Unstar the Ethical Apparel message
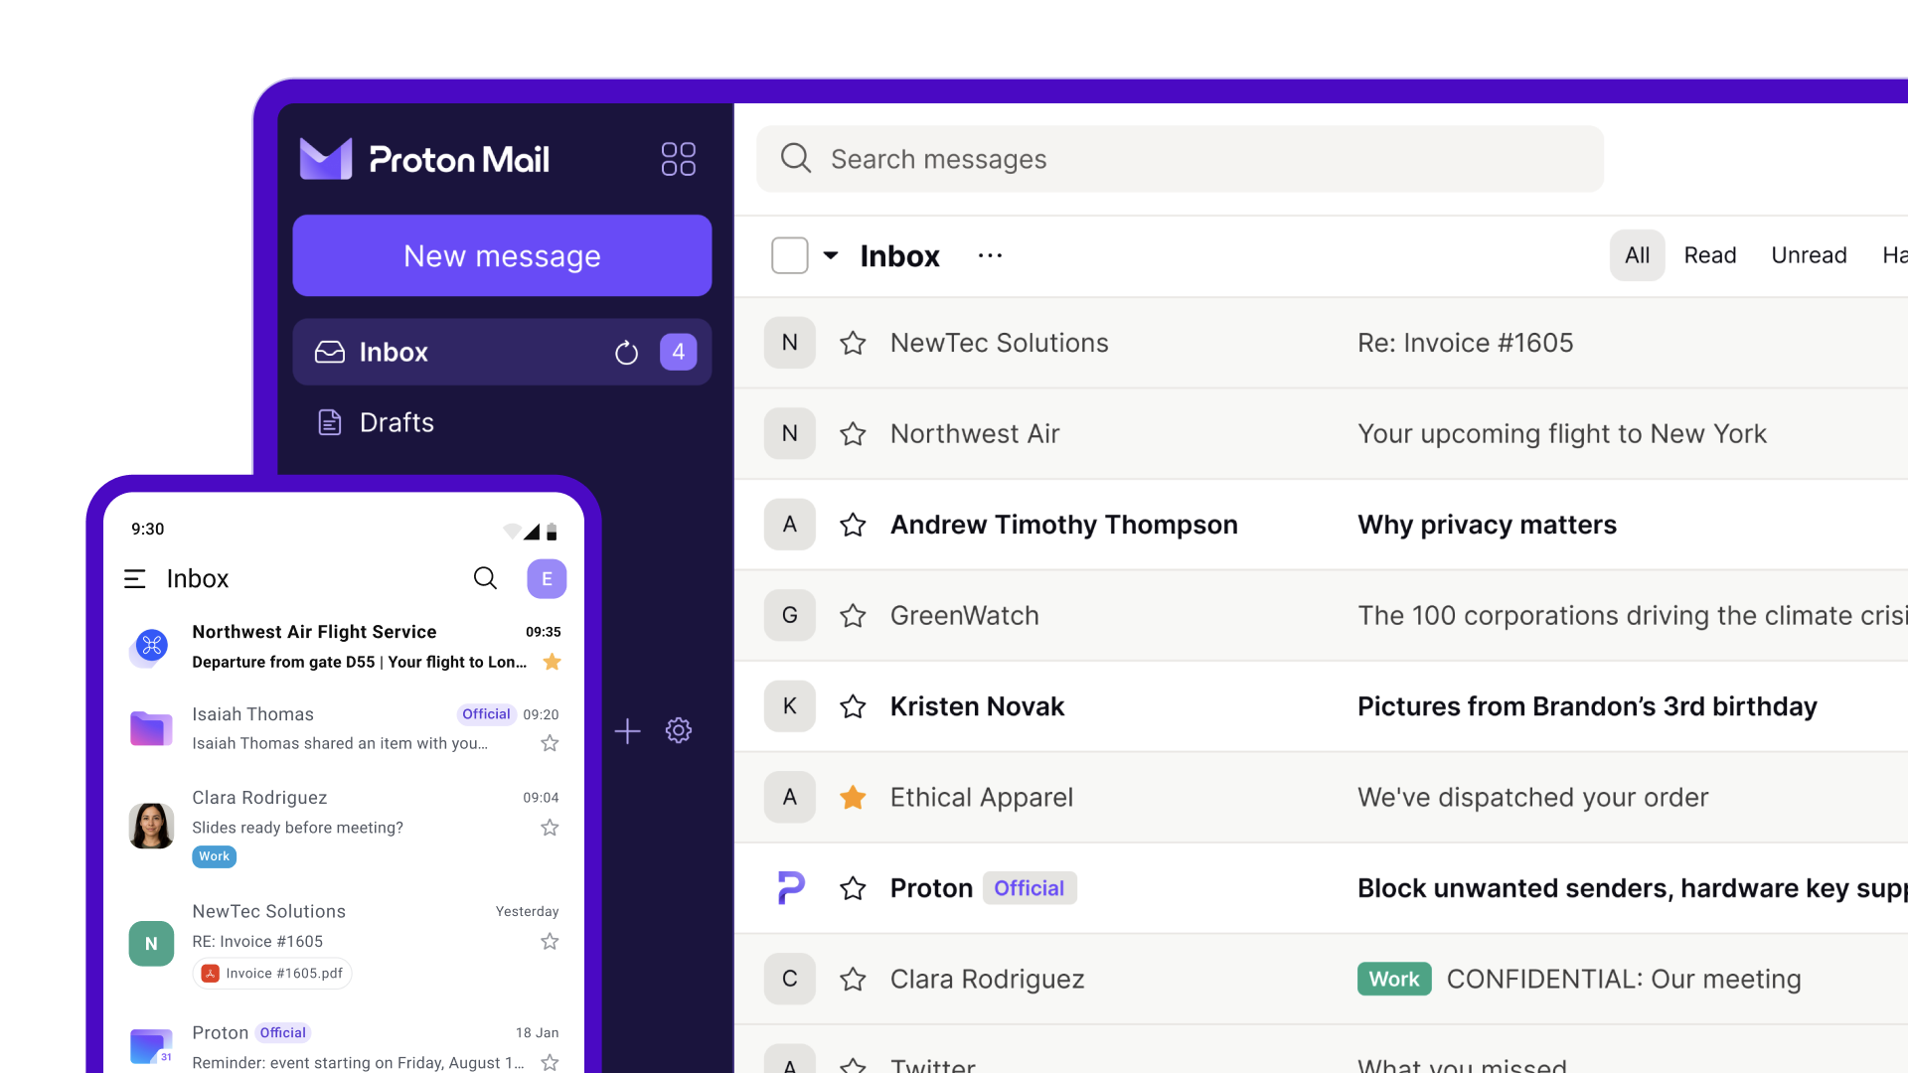 pyautogui.click(x=853, y=797)
